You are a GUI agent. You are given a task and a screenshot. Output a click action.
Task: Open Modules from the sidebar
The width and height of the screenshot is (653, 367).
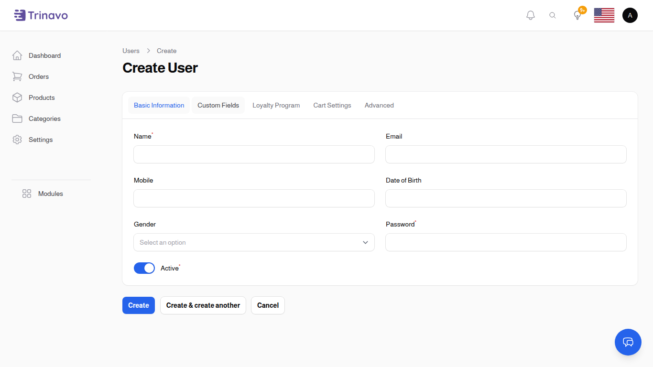(x=50, y=194)
